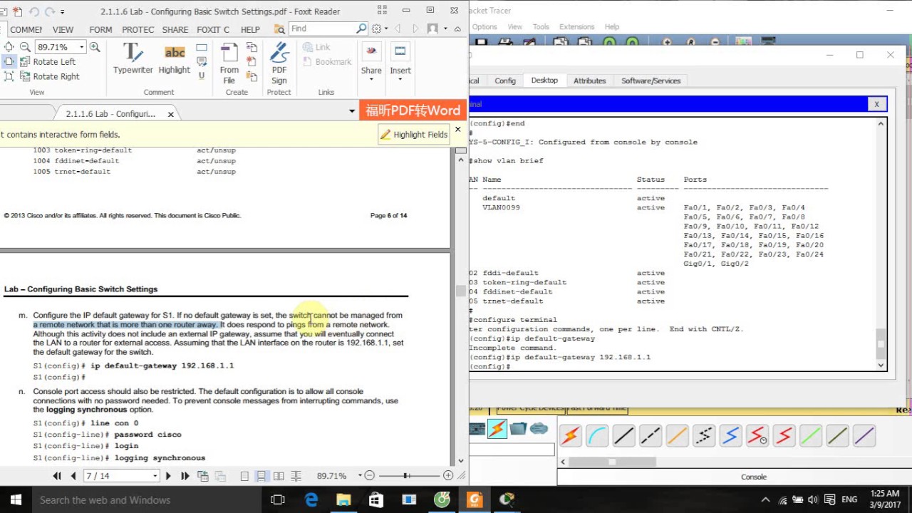Select the dotted phone cable
Viewport: 912px width, 513px height.
(x=704, y=435)
